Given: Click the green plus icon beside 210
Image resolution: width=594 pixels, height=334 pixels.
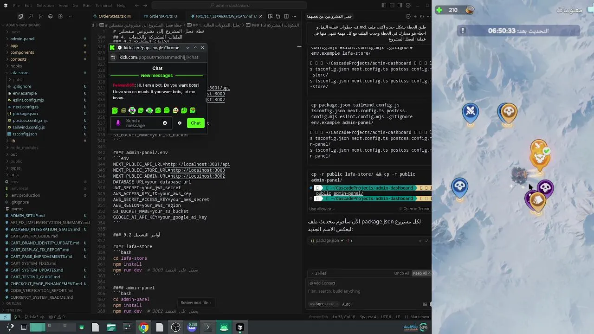Looking at the screenshot, I should 439,10.
